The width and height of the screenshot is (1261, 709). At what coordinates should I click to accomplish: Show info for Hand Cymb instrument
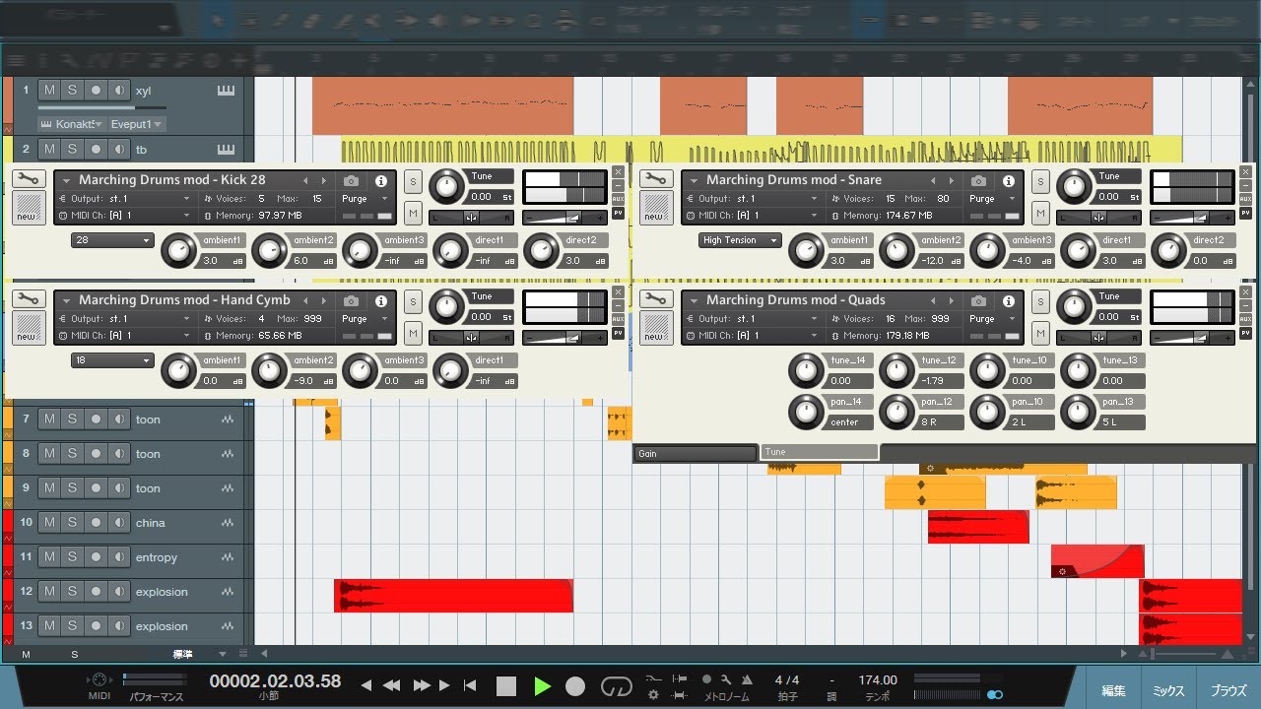coord(381,300)
